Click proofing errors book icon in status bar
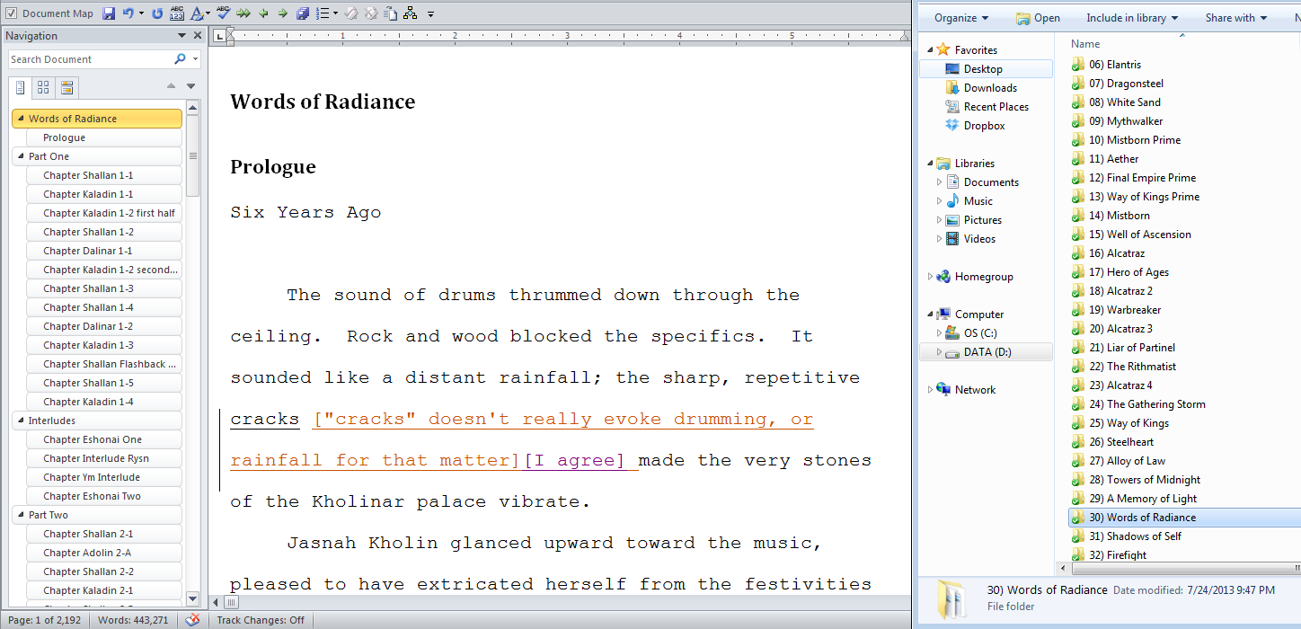1301x629 pixels. point(192,620)
